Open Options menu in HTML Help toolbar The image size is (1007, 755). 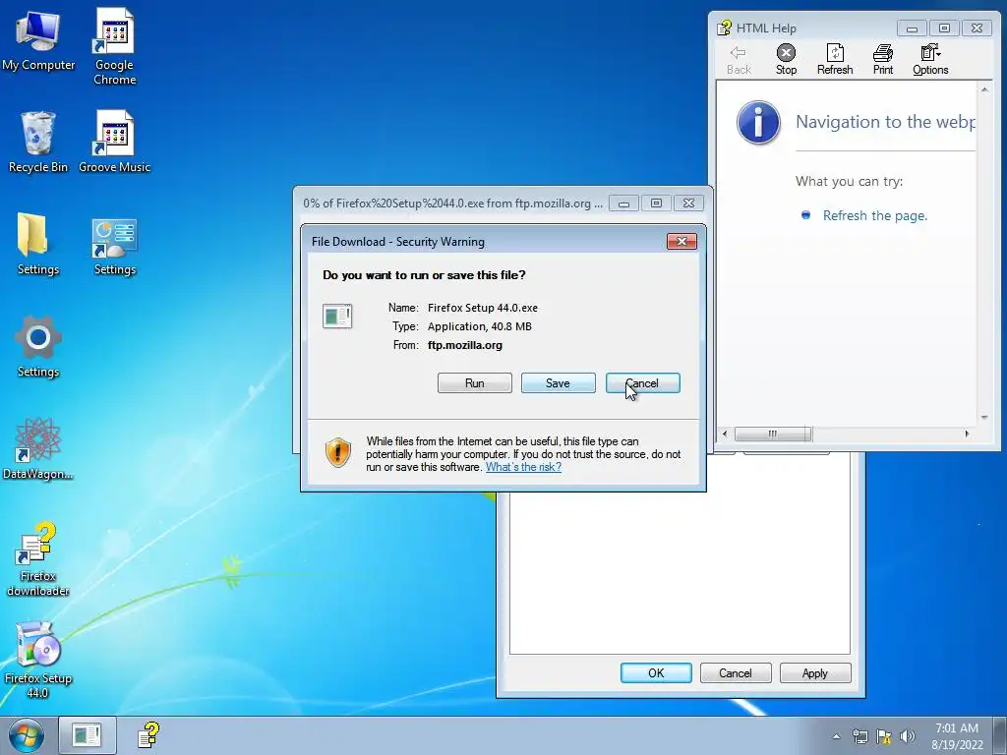(930, 60)
